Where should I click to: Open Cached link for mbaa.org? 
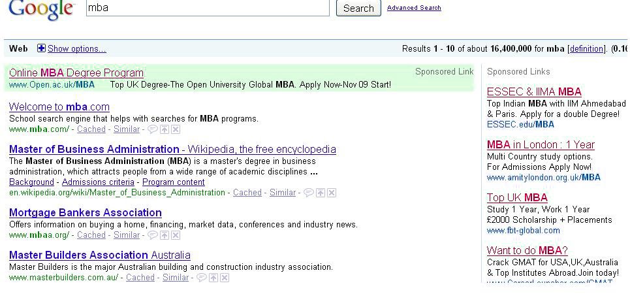click(91, 235)
